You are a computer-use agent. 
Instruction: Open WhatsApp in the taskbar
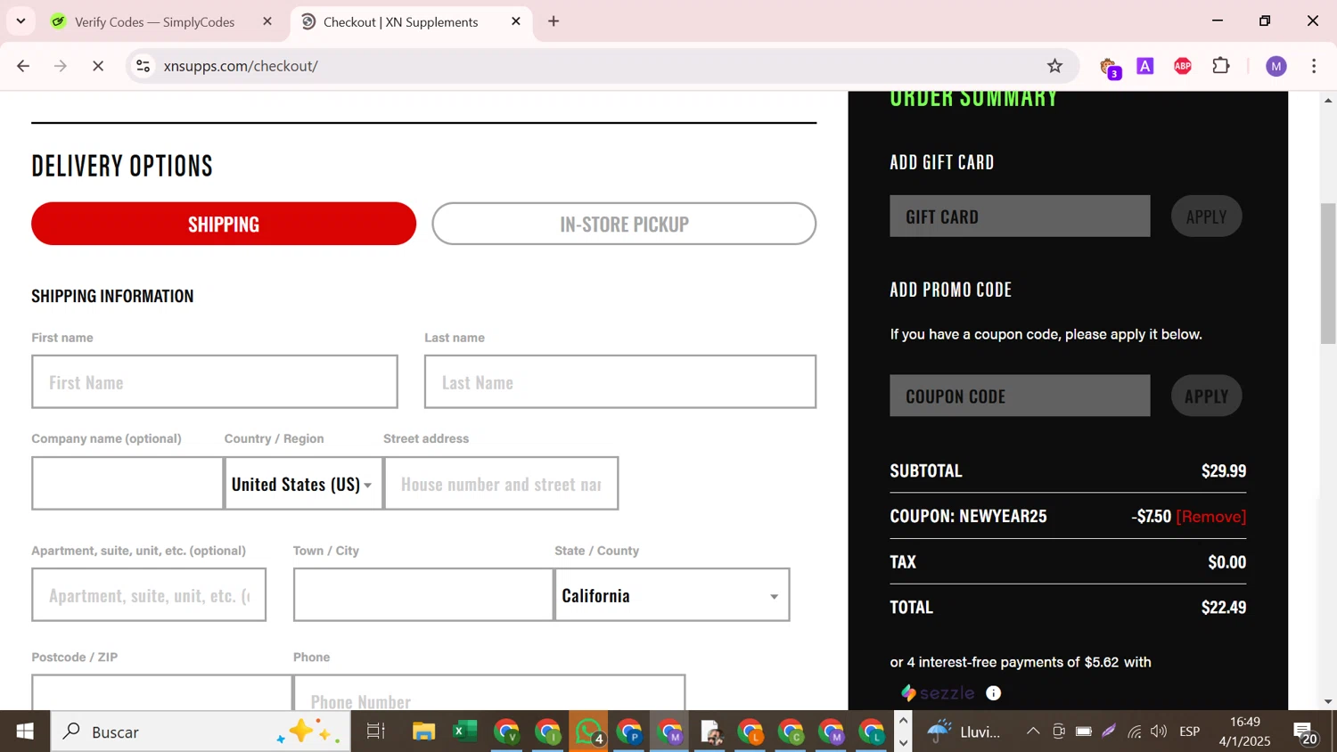(589, 732)
